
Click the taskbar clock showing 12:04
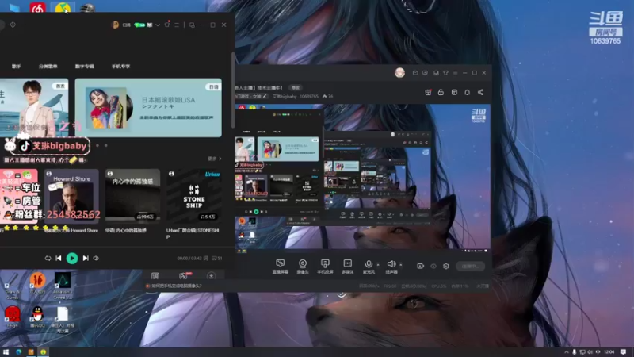pos(609,352)
